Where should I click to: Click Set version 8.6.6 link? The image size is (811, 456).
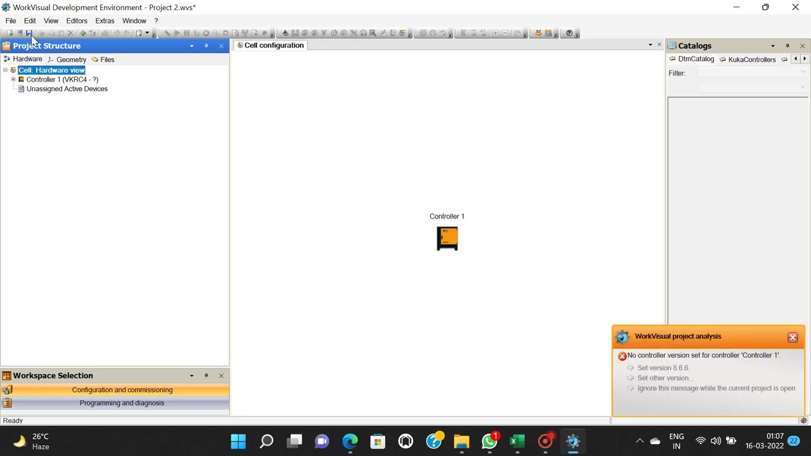pyautogui.click(x=663, y=368)
